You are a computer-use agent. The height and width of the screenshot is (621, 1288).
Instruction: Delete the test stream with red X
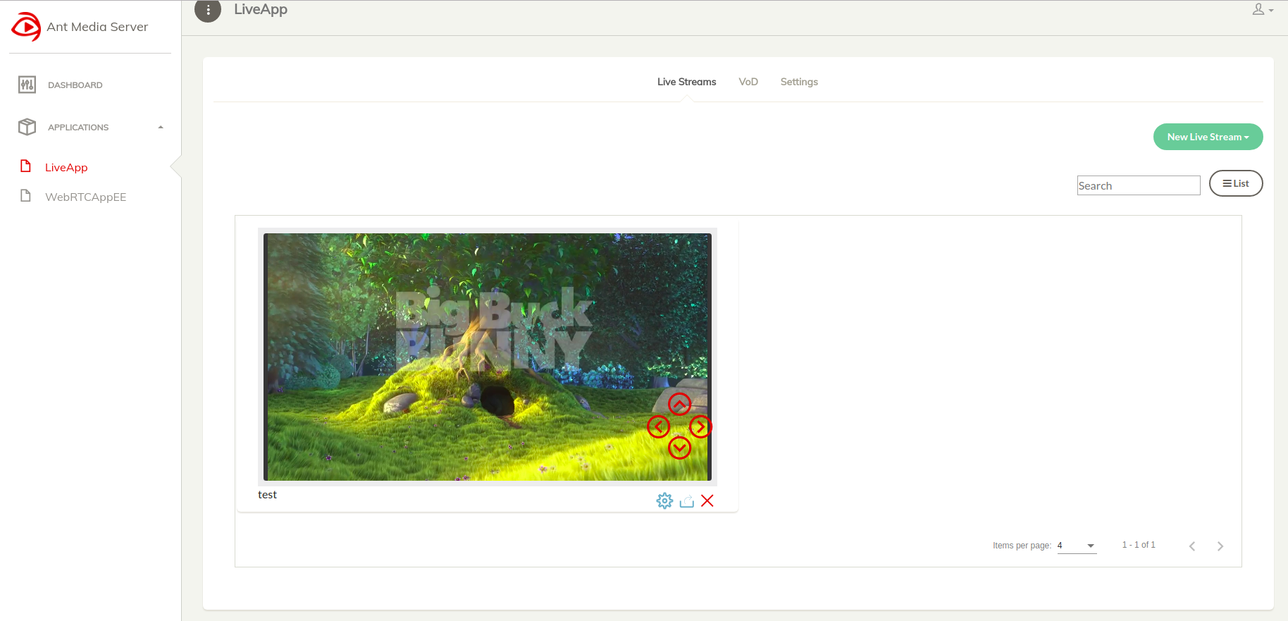pos(707,500)
